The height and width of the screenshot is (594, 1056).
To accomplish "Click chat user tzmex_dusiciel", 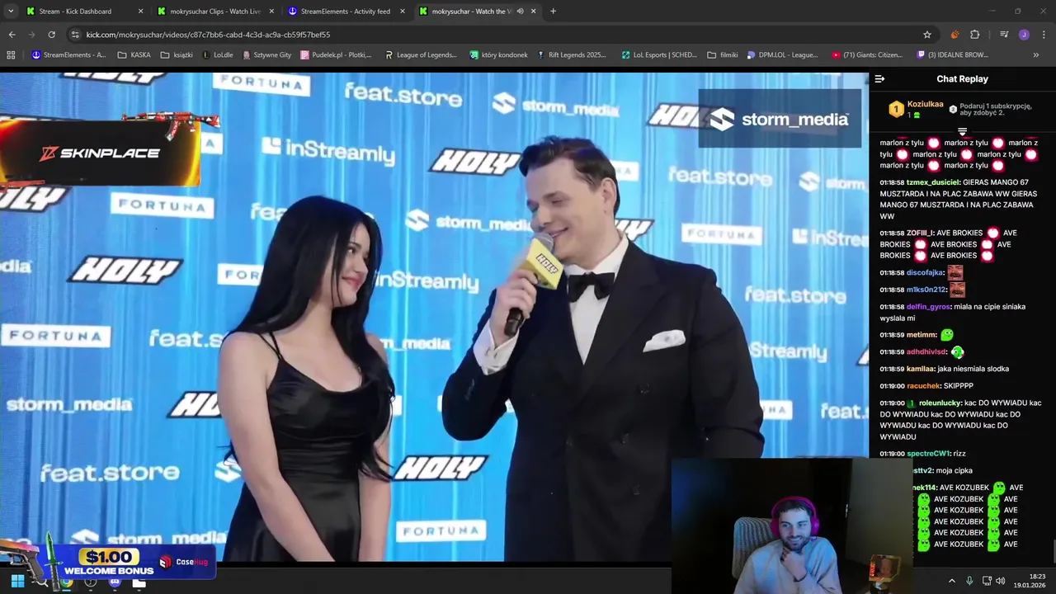I will (x=932, y=182).
